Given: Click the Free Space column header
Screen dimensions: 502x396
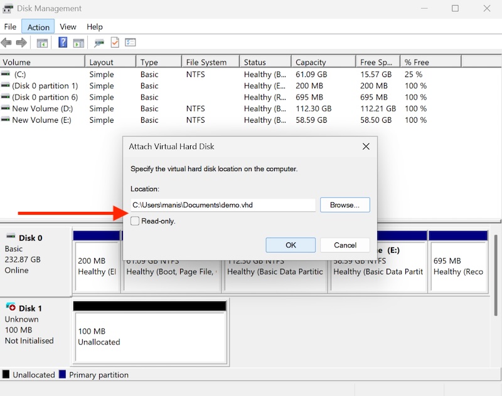Looking at the screenshot, I should click(376, 61).
